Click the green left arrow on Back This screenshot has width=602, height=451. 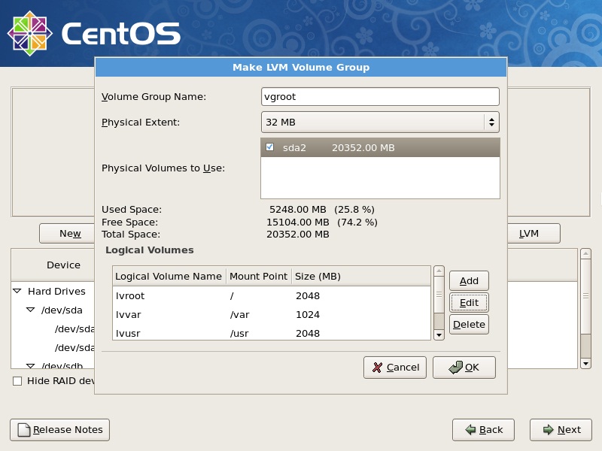(x=470, y=429)
